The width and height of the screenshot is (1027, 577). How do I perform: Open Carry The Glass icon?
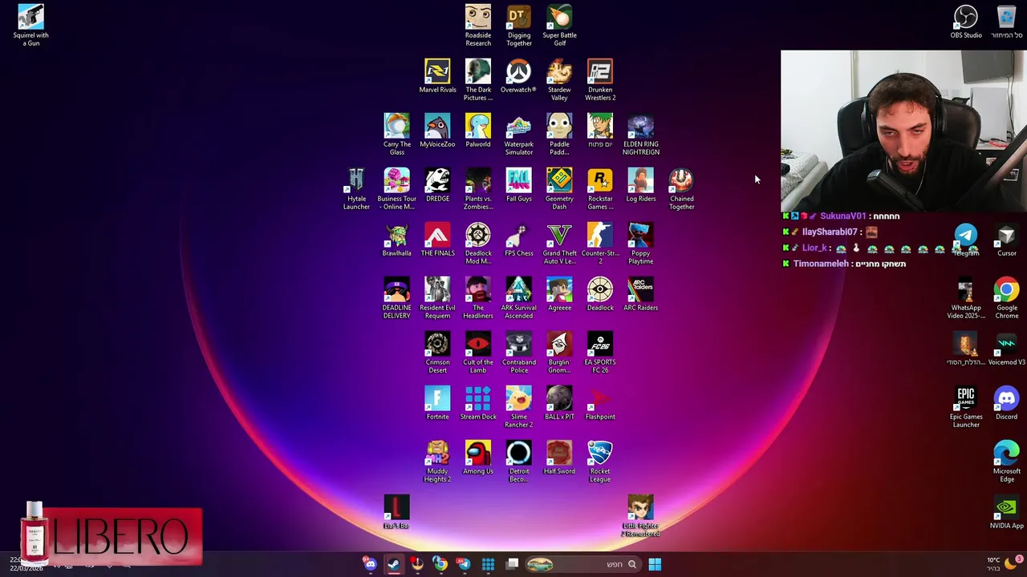pos(397,134)
